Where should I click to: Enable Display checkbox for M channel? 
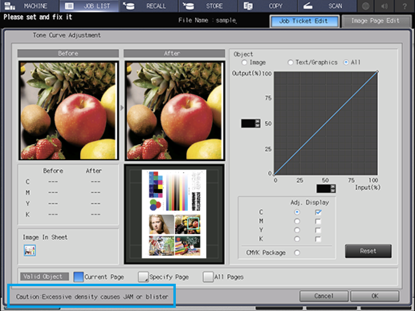click(318, 221)
